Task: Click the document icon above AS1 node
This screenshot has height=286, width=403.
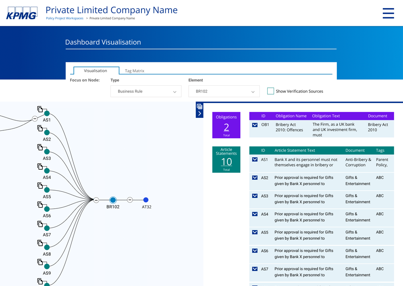Action: (40, 109)
